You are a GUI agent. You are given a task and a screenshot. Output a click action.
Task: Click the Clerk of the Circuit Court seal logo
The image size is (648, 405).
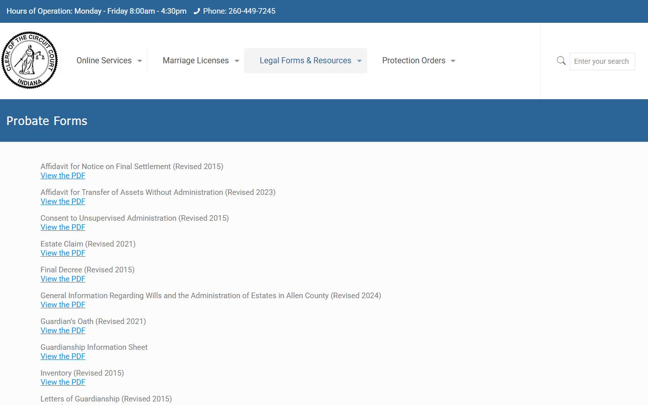[x=29, y=60]
